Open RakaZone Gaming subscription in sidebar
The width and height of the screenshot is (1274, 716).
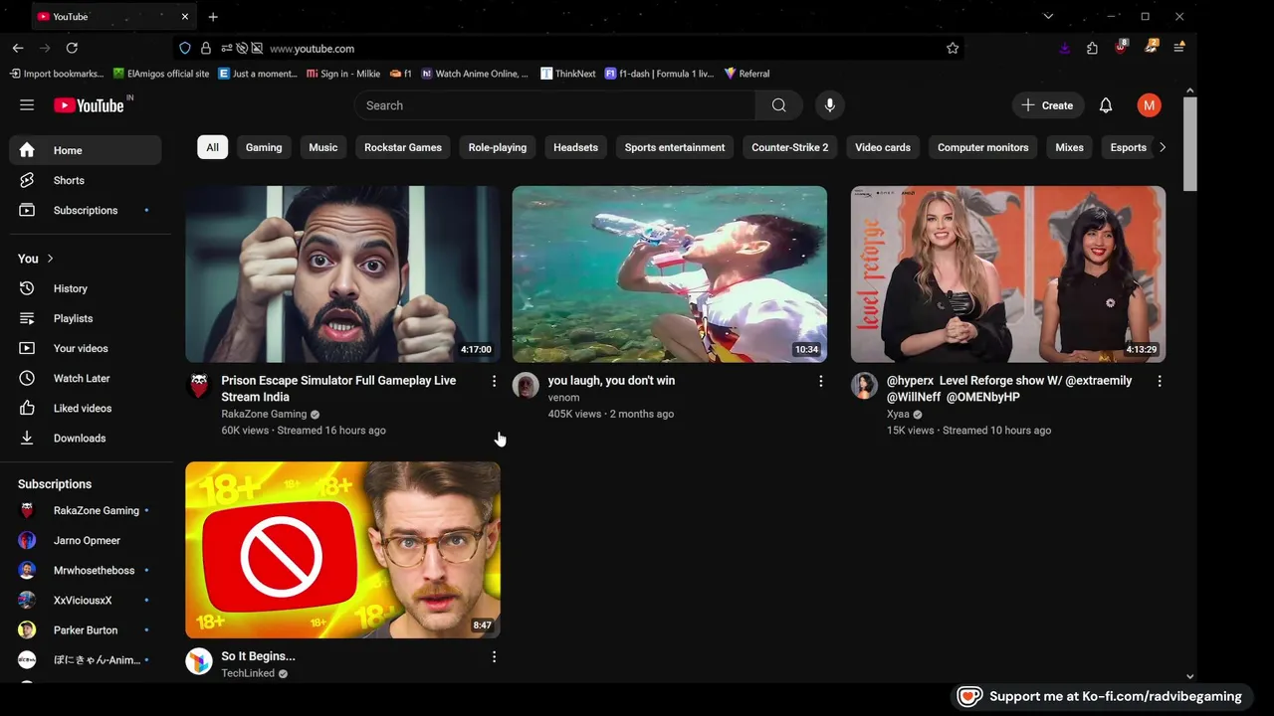(86, 510)
